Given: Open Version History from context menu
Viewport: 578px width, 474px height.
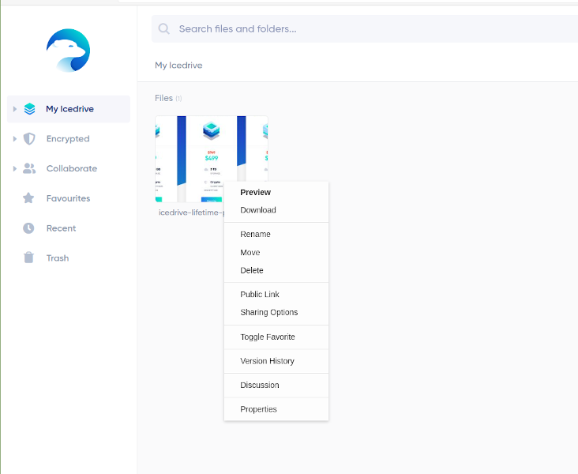Looking at the screenshot, I should click(x=267, y=361).
